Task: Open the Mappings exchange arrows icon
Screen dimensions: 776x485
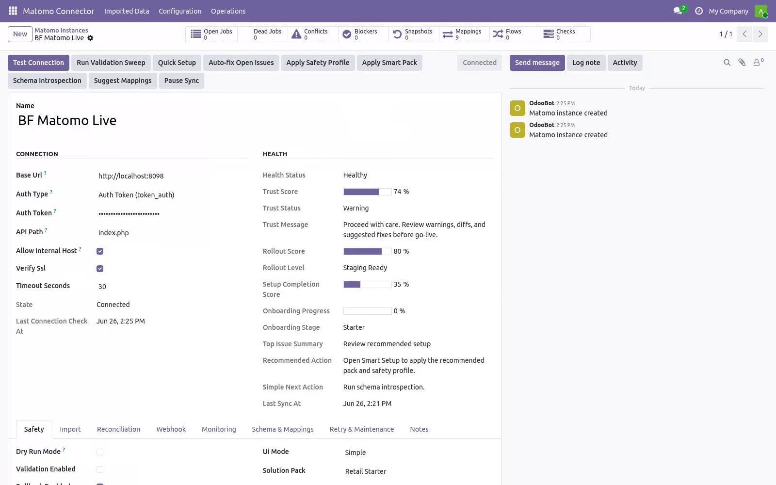Action: (448, 34)
